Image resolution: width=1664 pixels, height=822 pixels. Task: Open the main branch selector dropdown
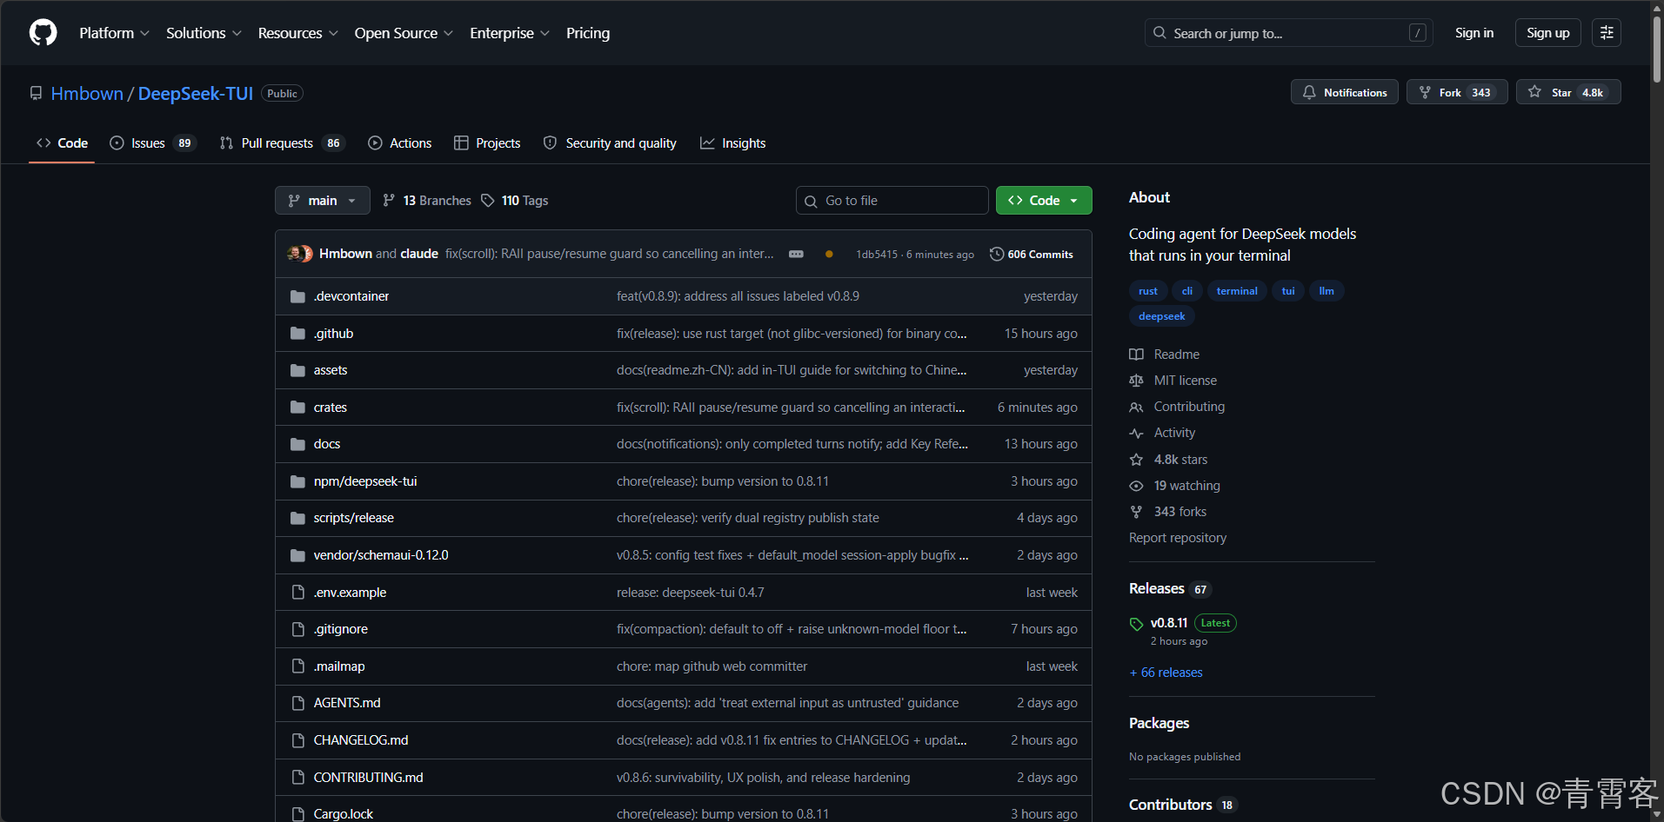click(x=323, y=201)
